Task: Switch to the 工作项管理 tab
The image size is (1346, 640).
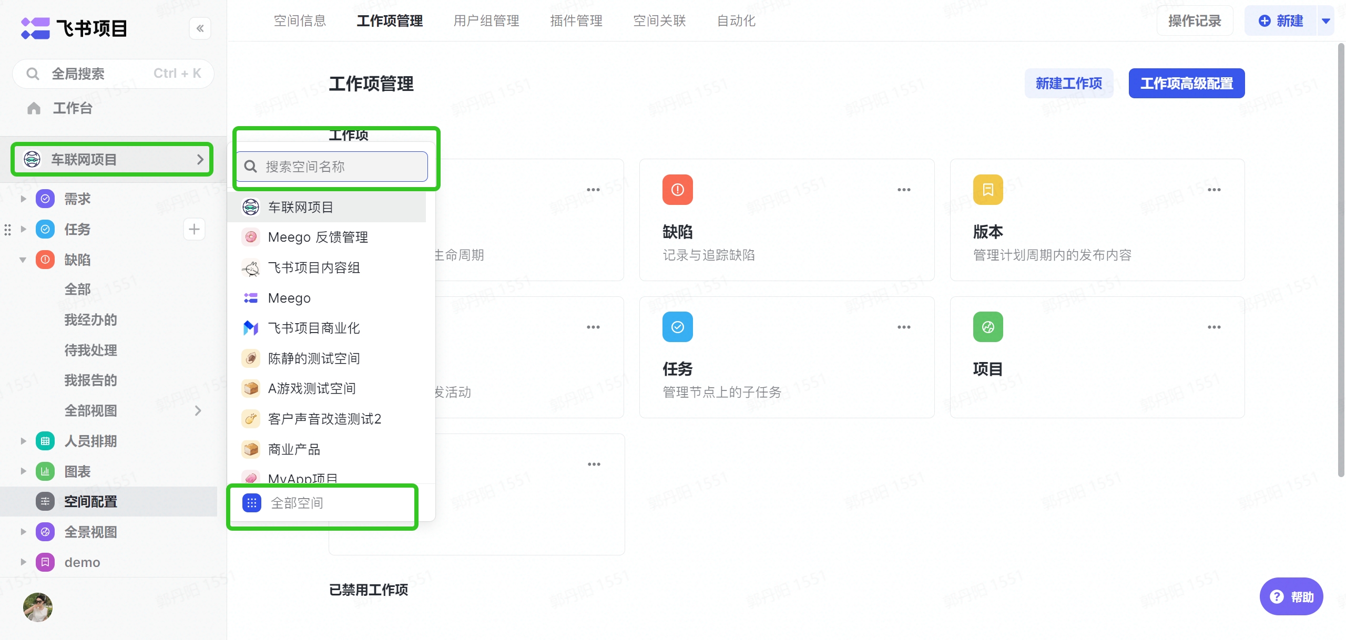Action: (x=390, y=21)
